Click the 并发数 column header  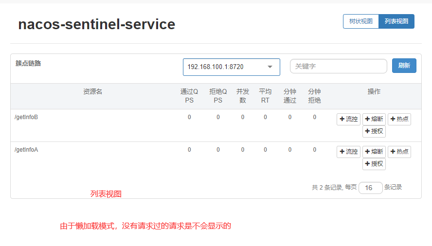[243, 96]
